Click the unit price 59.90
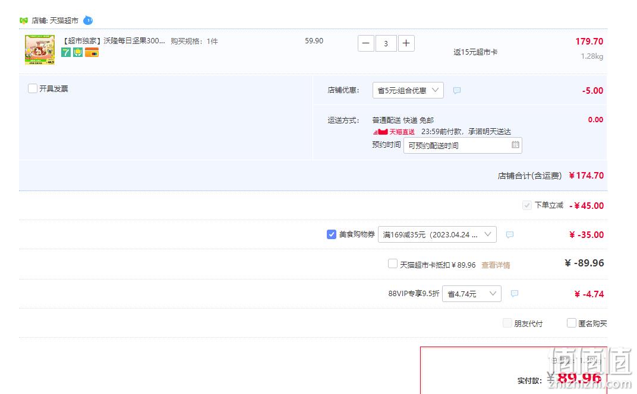Image resolution: width=637 pixels, height=394 pixels. (x=314, y=41)
